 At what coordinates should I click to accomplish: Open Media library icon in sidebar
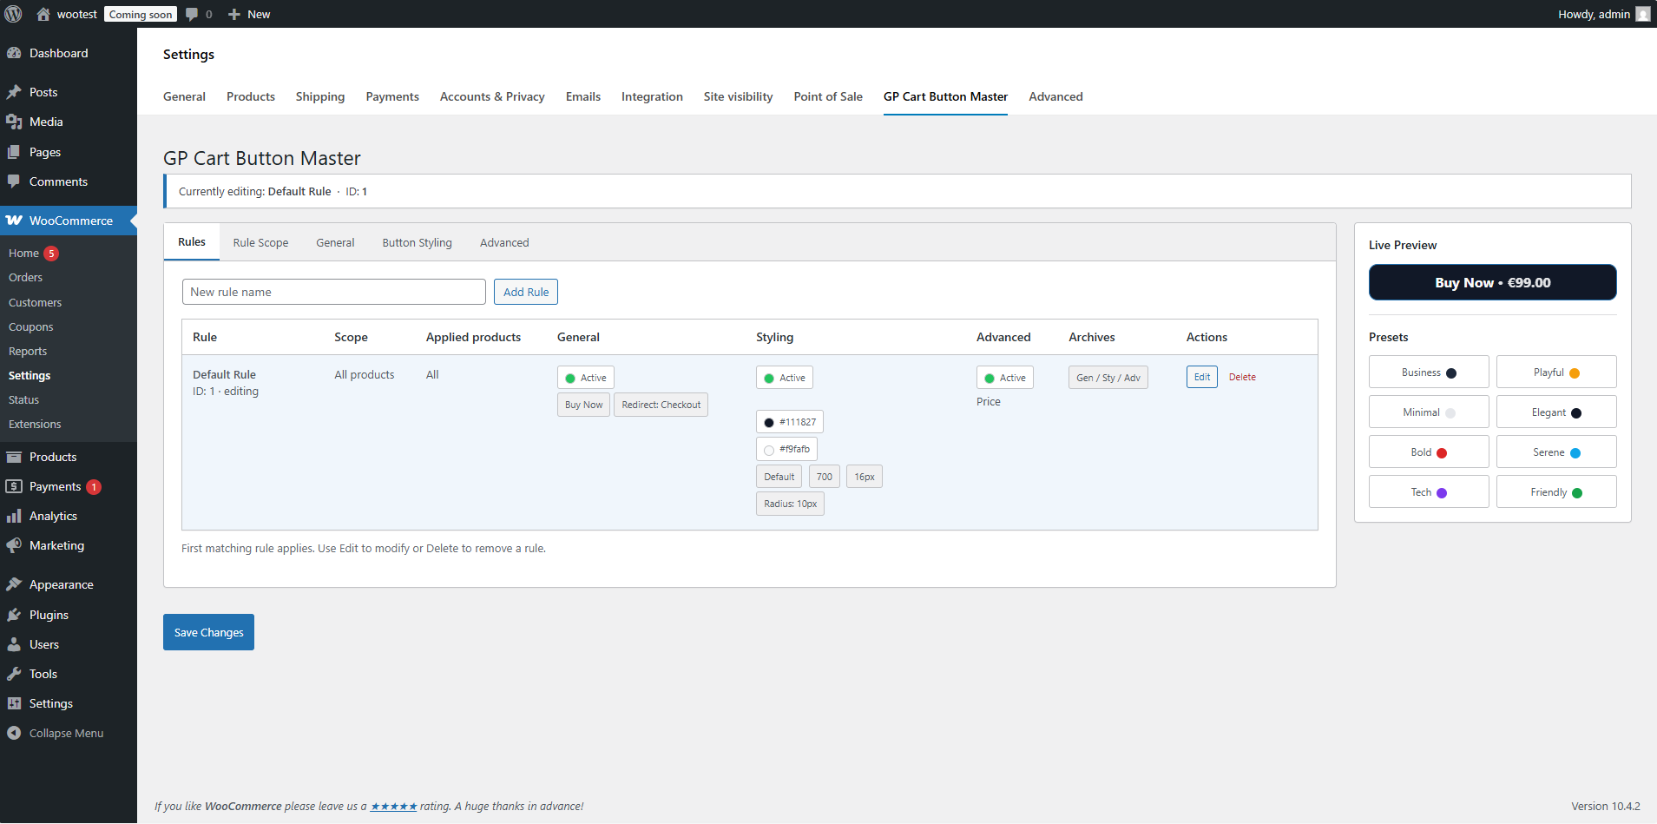click(14, 122)
